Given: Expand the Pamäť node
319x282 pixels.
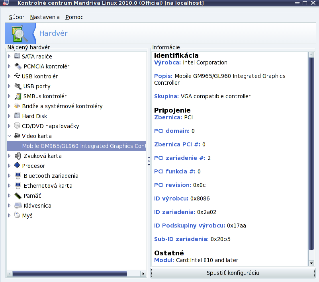Looking at the screenshot, I should (x=9, y=196).
